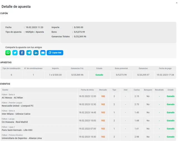Screen dimensions: 178x141
Task: Click the Fecha de inicio column header
Action: coord(87,90)
